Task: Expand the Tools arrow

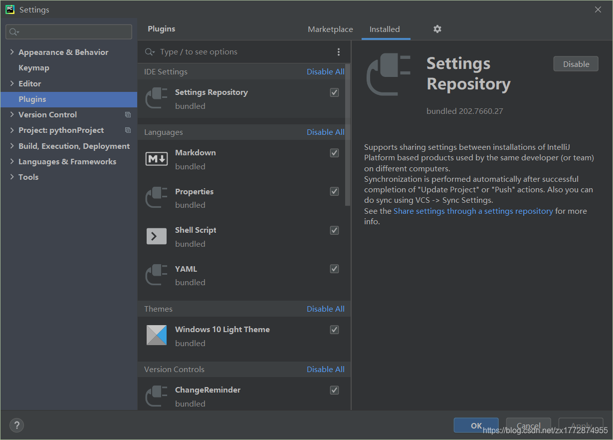Action: [12, 177]
